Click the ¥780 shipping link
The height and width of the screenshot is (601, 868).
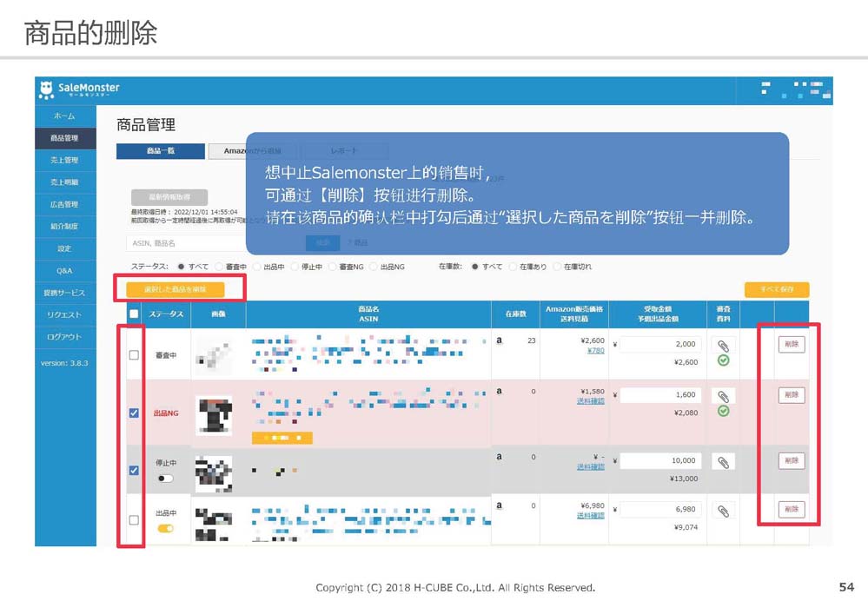coord(596,351)
